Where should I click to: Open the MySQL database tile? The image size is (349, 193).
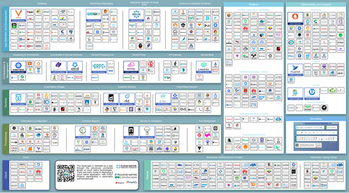[14, 33]
